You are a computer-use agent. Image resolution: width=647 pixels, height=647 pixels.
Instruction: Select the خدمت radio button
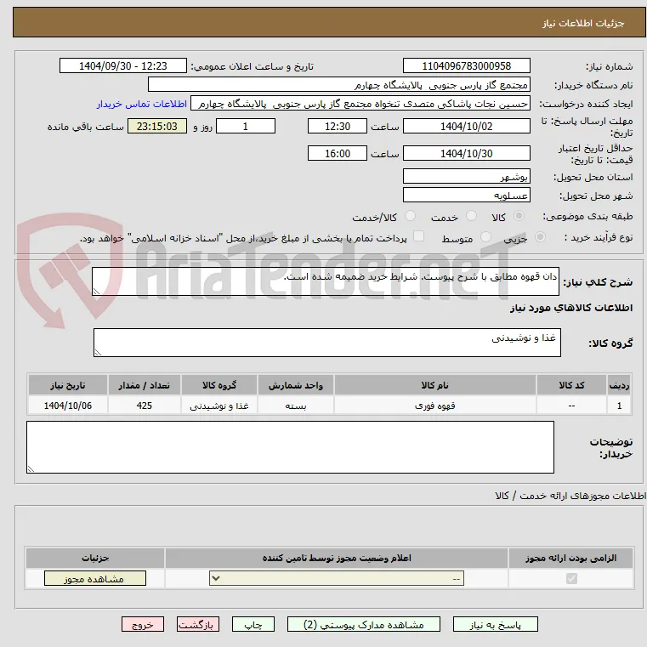click(x=471, y=216)
